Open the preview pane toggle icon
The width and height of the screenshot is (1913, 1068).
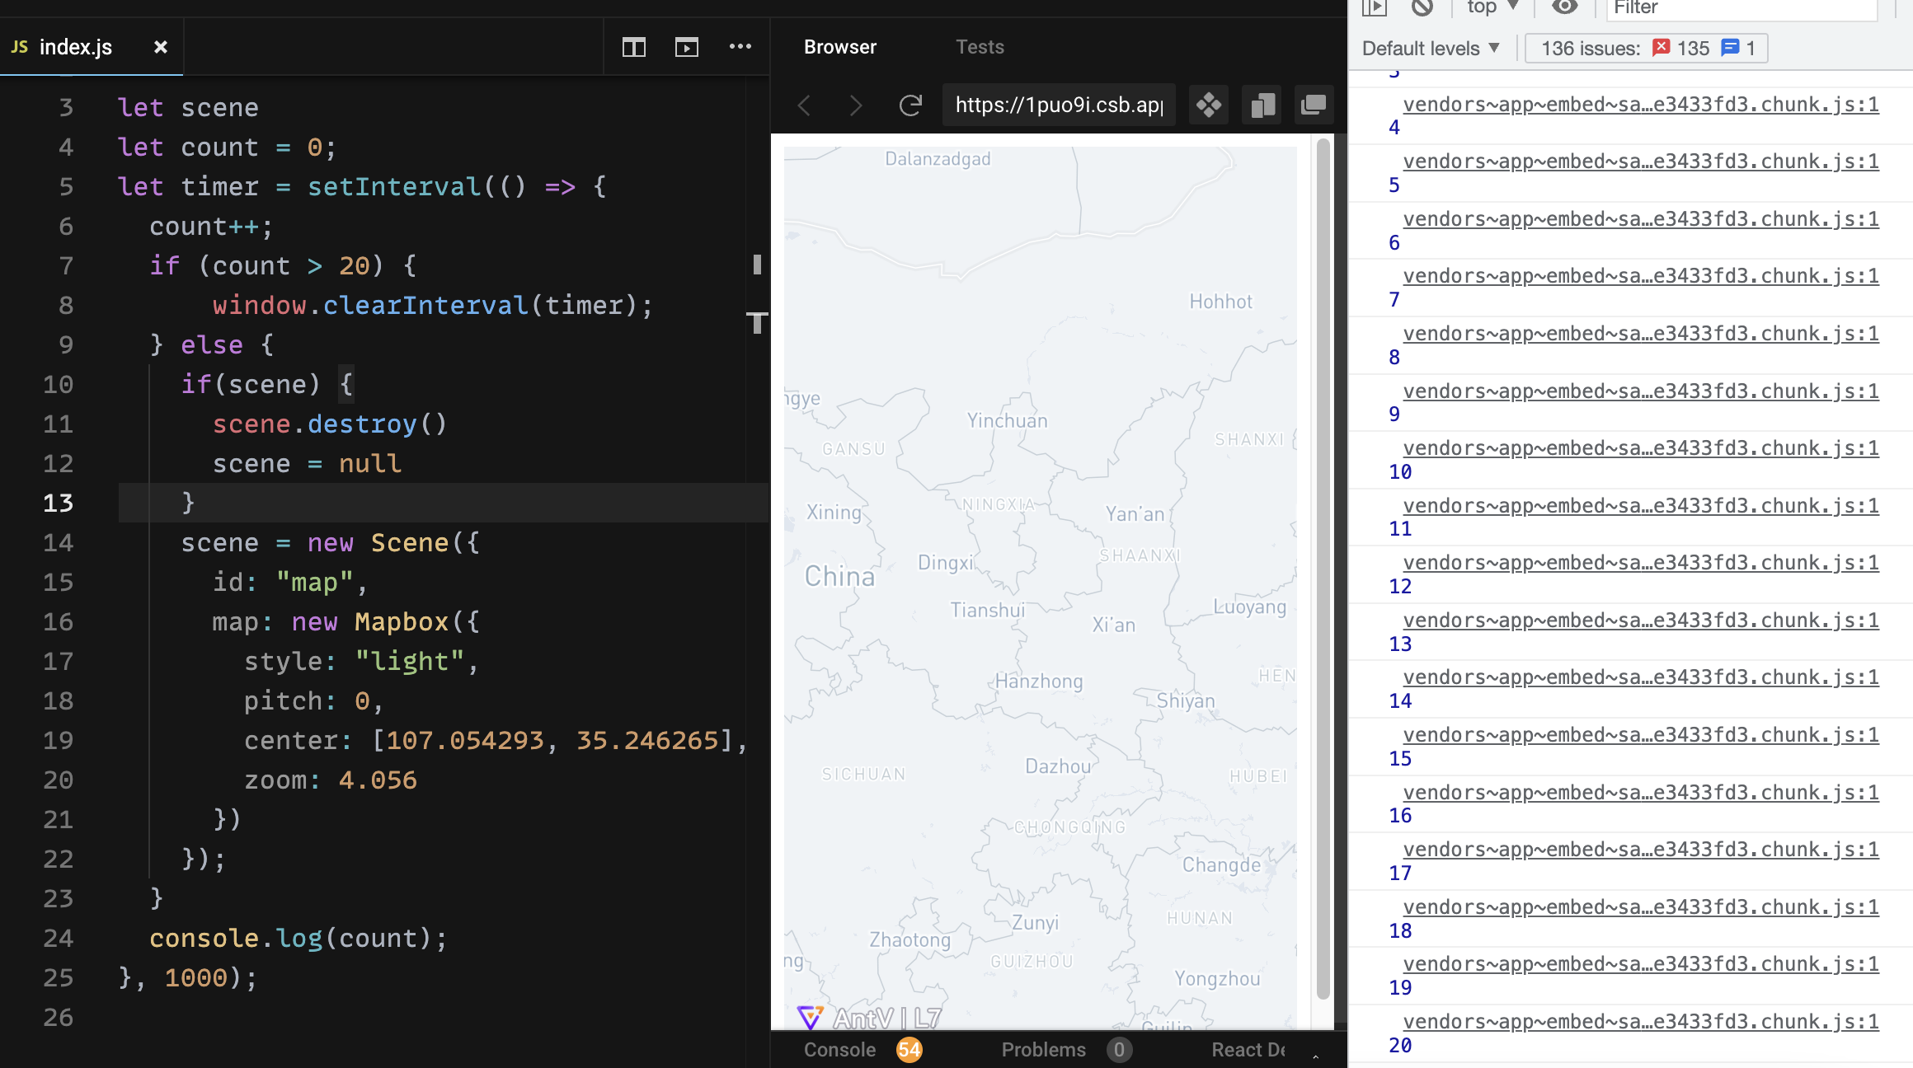687,47
